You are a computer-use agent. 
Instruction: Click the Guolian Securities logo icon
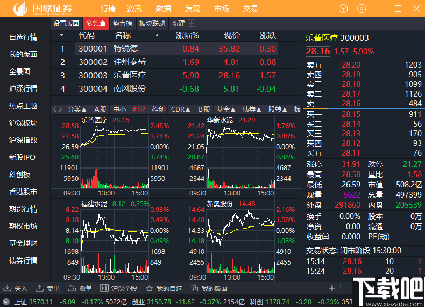[x=20, y=9]
